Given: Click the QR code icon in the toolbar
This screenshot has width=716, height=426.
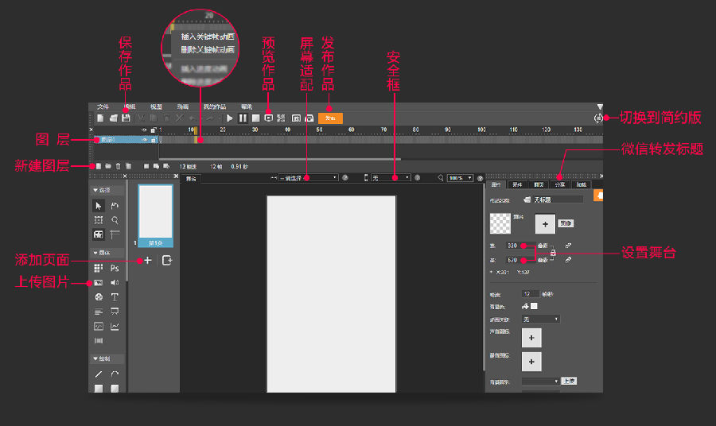Looking at the screenshot, I should point(281,118).
